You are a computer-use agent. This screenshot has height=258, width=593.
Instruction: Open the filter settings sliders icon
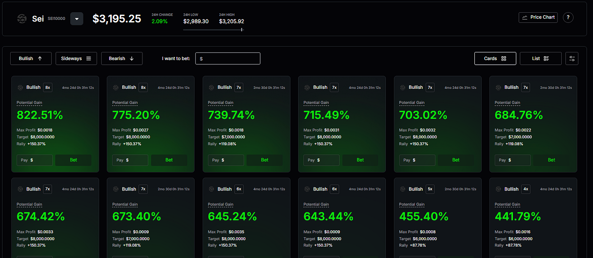point(572,58)
